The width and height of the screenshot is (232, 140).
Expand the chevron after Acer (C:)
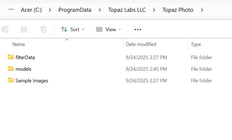pos(50,10)
